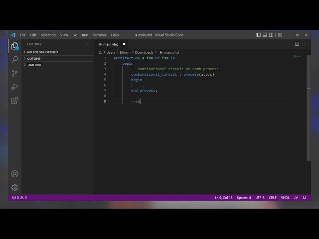Open Customize Layout icon
This screenshot has height=239, width=319.
click(280, 35)
